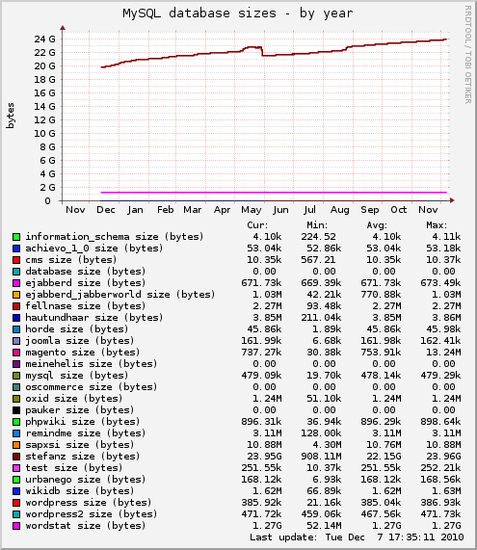Select the 'urbanego size (bytes)' label
The height and width of the screenshot is (550, 477).
click(x=86, y=480)
